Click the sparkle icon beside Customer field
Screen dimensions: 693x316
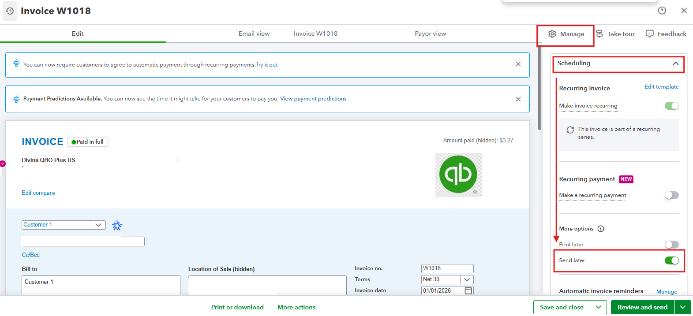point(117,226)
